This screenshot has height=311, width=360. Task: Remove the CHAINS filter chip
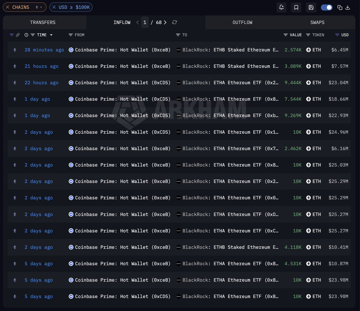[8, 7]
